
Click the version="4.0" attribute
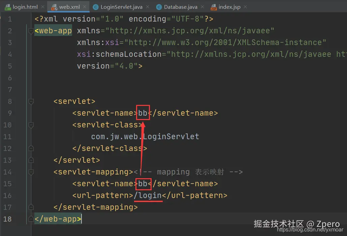tap(107, 66)
